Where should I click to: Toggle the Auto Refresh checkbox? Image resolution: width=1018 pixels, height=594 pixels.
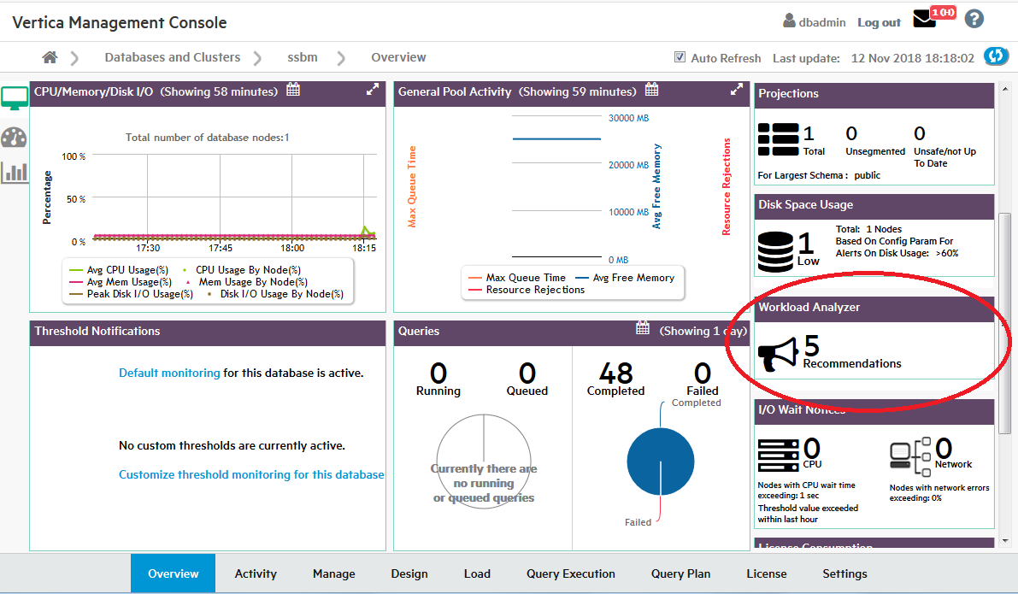[x=680, y=57]
